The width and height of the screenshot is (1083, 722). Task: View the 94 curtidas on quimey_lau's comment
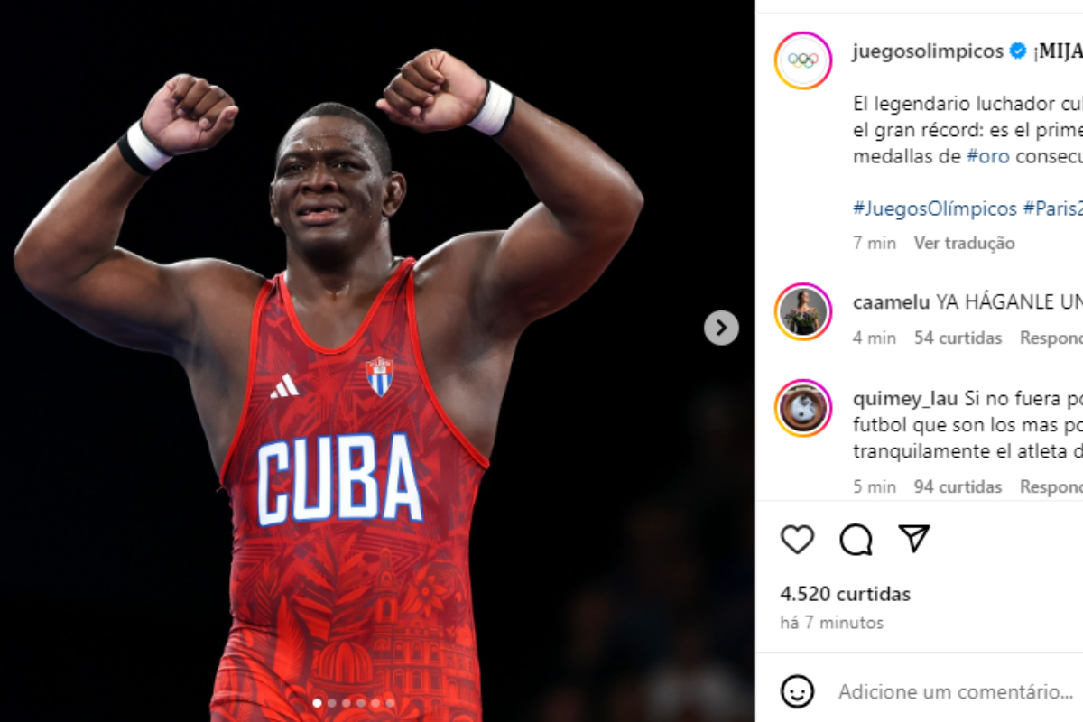(958, 486)
